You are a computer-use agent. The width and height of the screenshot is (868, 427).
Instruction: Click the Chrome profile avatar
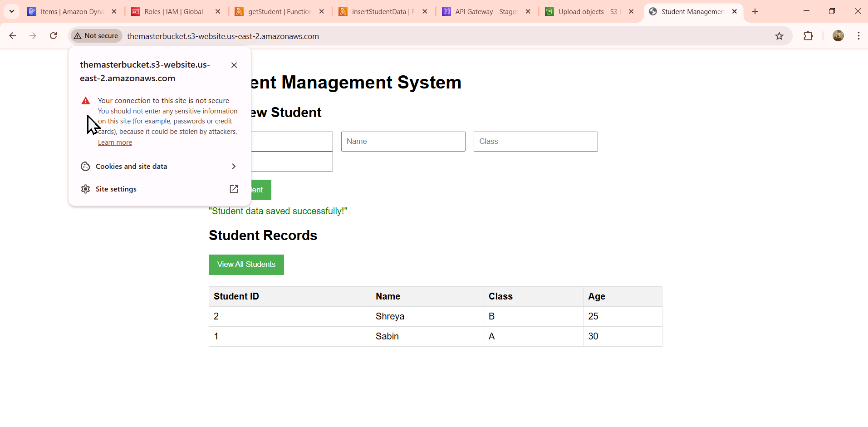838,36
